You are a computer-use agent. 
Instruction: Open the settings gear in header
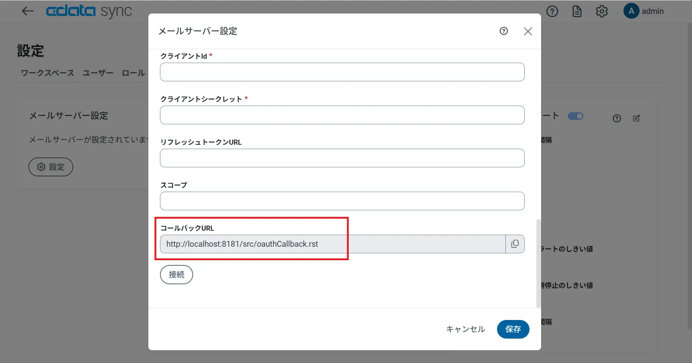pos(602,12)
